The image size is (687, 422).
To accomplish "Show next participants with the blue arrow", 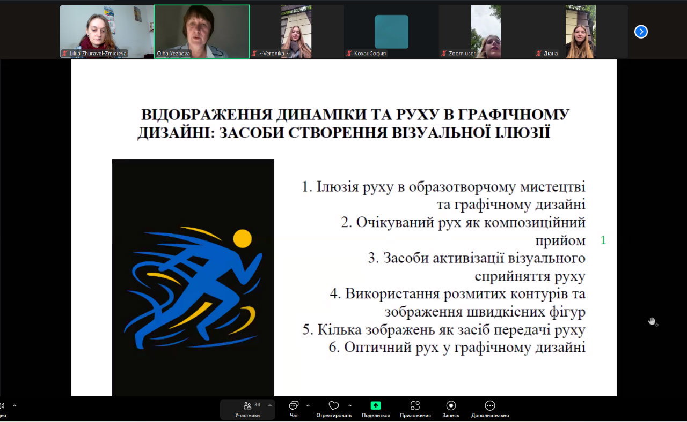I will coord(641,32).
